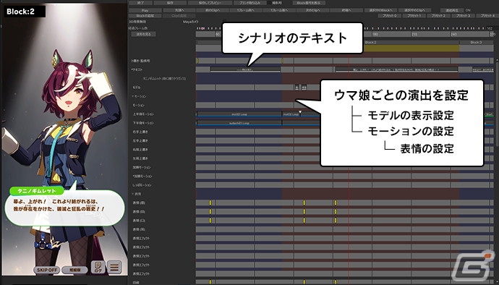Image resolution: width=499 pixels, height=285 pixels.
Task: Click the 選択中のBlockへ button
Action: pos(380,11)
